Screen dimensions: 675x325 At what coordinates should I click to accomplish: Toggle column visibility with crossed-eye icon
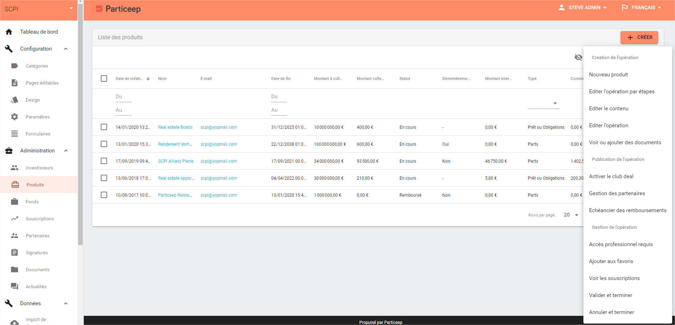tap(578, 57)
